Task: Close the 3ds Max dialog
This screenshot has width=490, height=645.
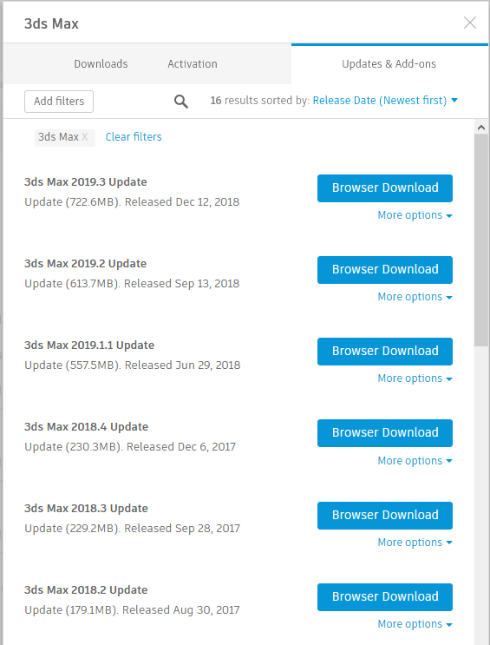Action: pos(470,23)
